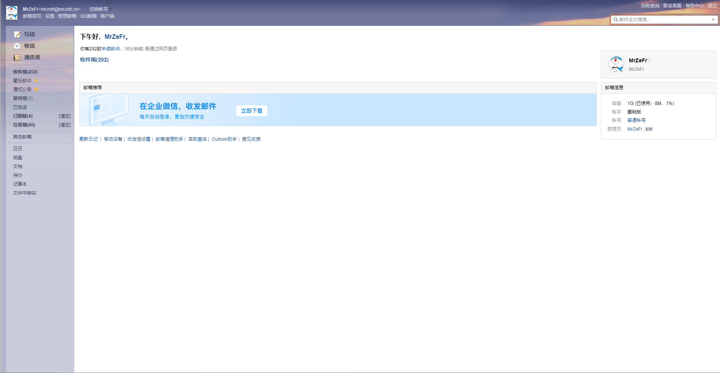Click 收件箱(202) link in main content
The width and height of the screenshot is (720, 373).
[x=94, y=60]
